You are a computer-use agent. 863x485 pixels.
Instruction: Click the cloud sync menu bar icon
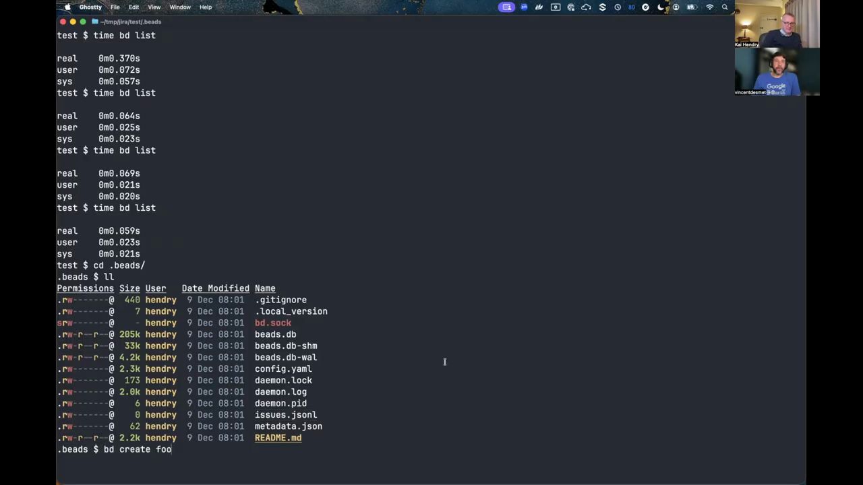(x=586, y=7)
